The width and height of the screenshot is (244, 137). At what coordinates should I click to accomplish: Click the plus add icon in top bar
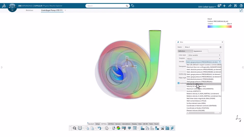224,6
